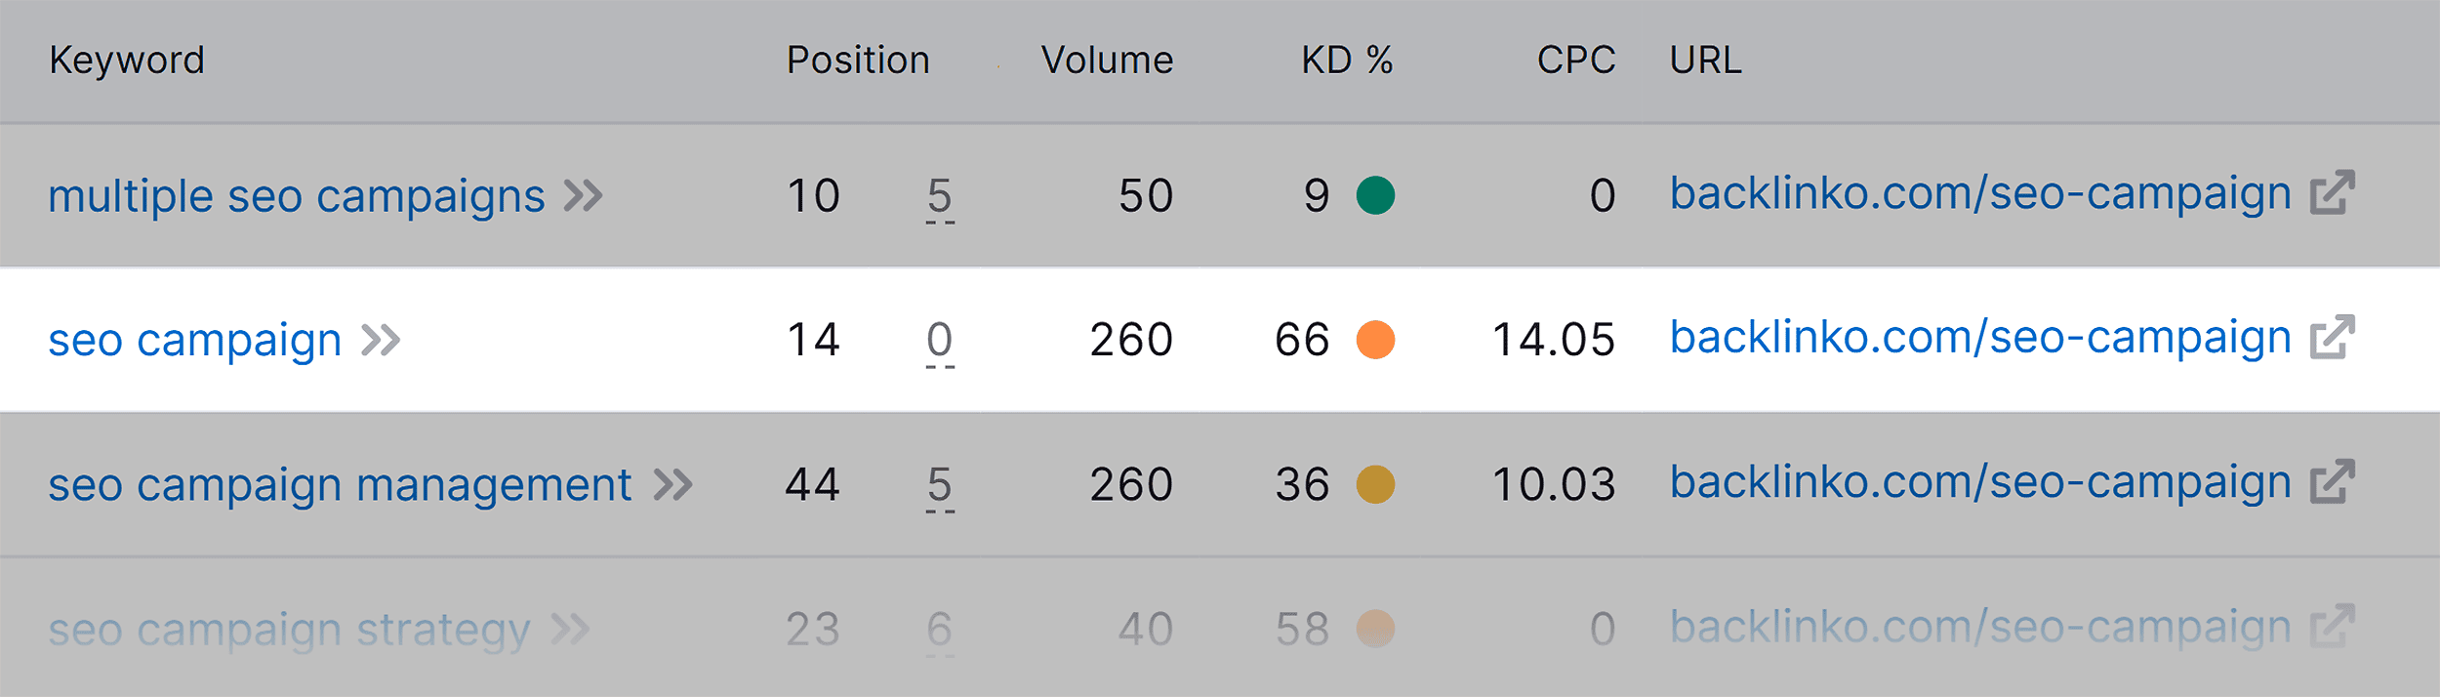Click the Keyword column header
The image size is (2440, 697).
click(x=127, y=61)
